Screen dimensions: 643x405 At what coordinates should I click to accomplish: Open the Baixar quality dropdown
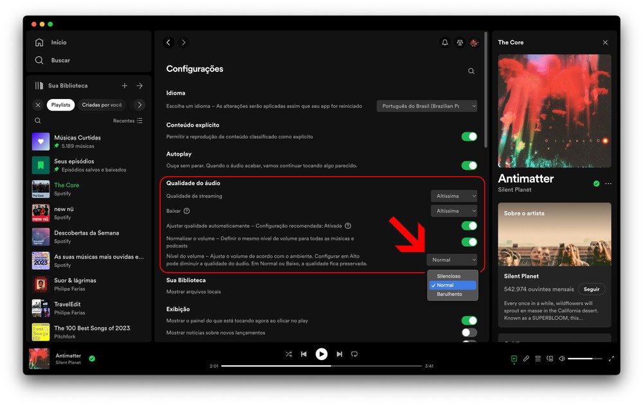[454, 211]
